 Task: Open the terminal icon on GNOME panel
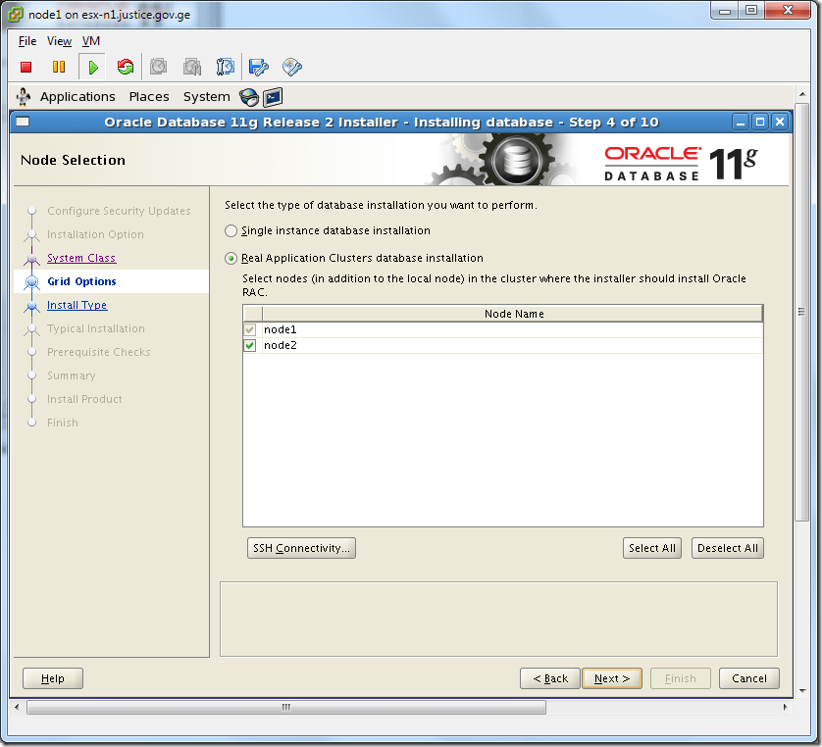[x=272, y=96]
